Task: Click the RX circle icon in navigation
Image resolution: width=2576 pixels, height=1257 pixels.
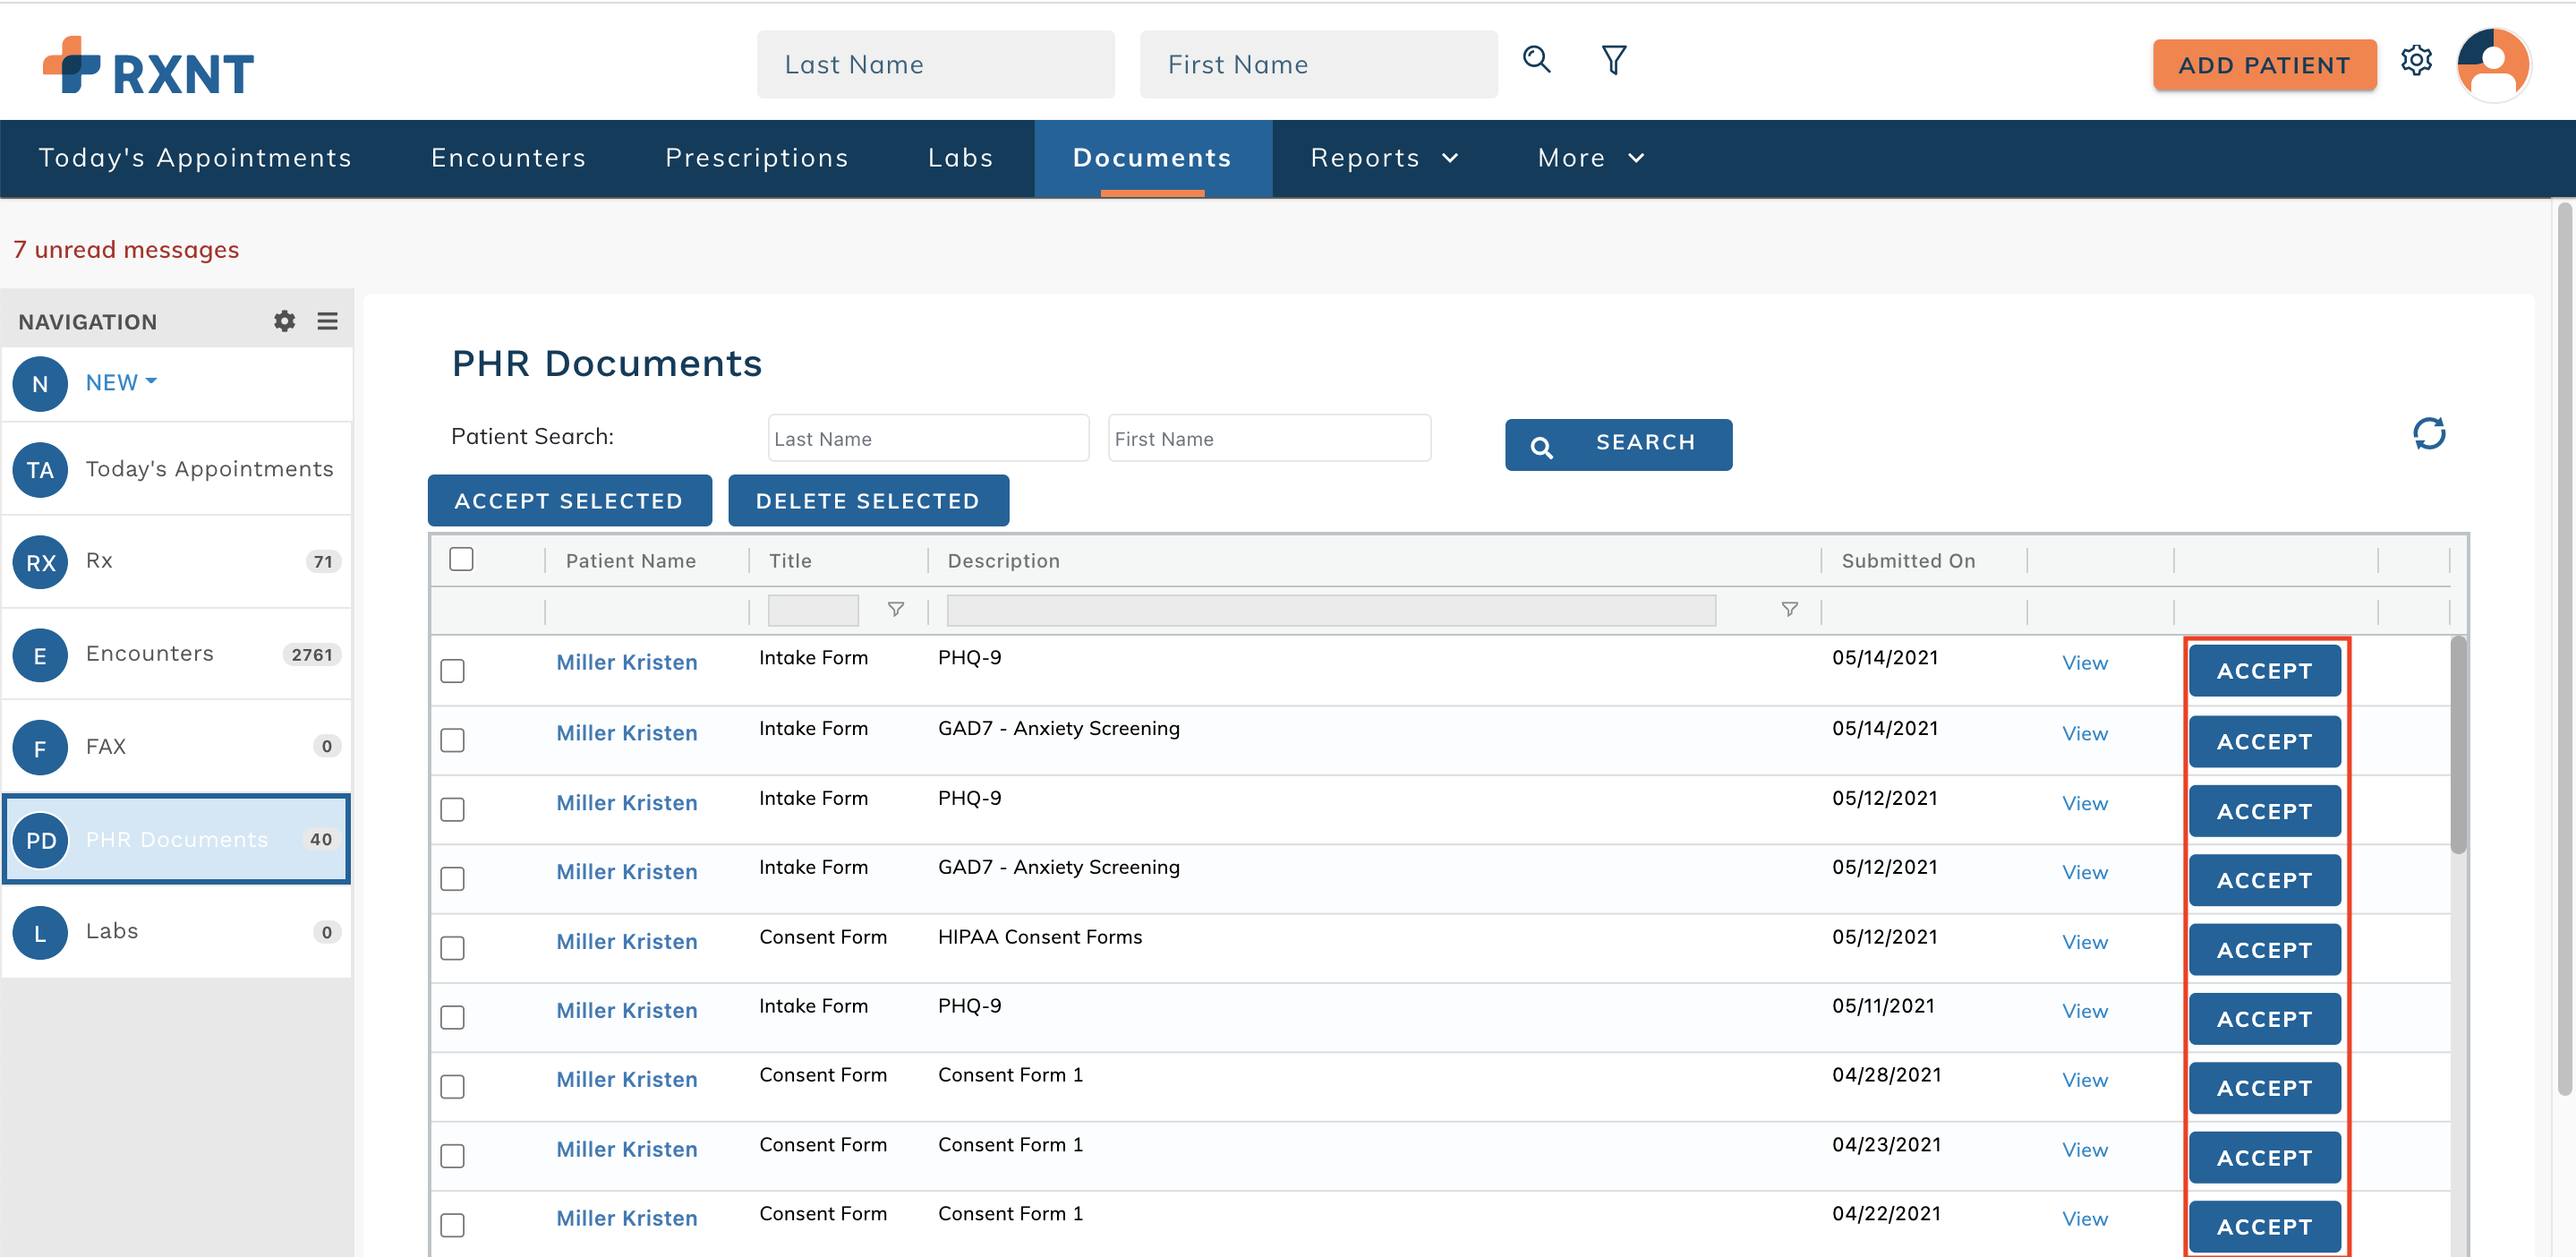Action: coord(40,562)
